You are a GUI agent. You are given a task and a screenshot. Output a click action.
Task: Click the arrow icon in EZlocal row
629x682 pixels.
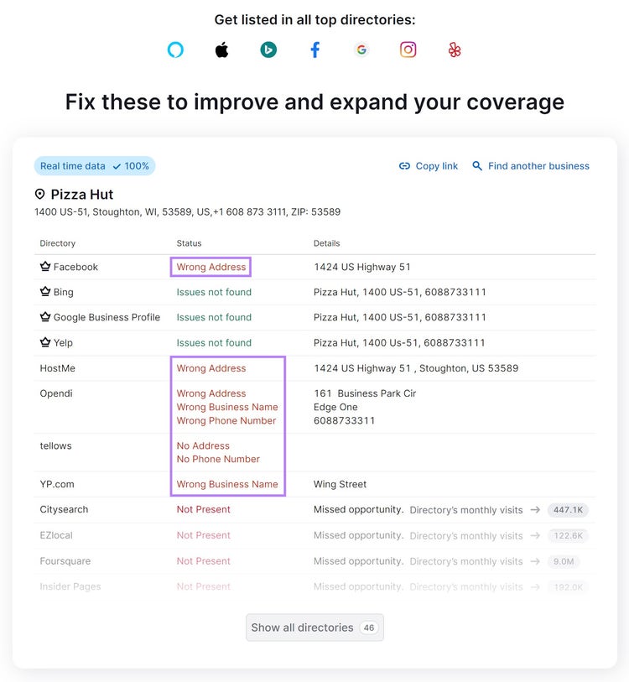[535, 535]
